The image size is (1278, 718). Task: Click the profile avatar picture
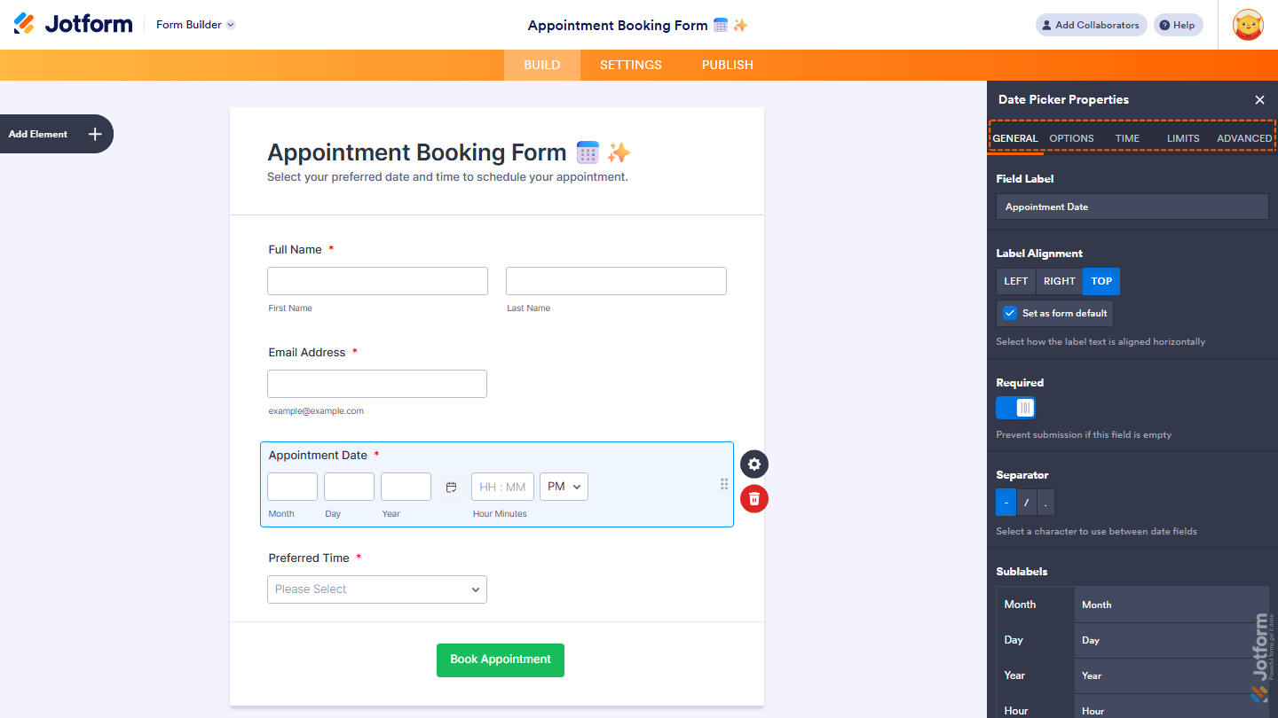1248,24
